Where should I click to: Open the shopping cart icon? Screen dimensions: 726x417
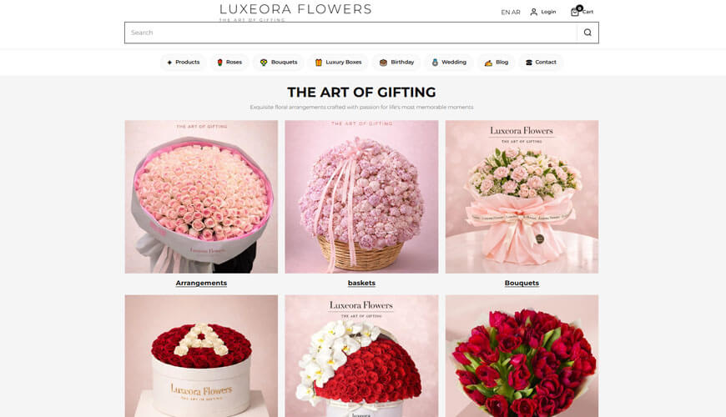575,12
